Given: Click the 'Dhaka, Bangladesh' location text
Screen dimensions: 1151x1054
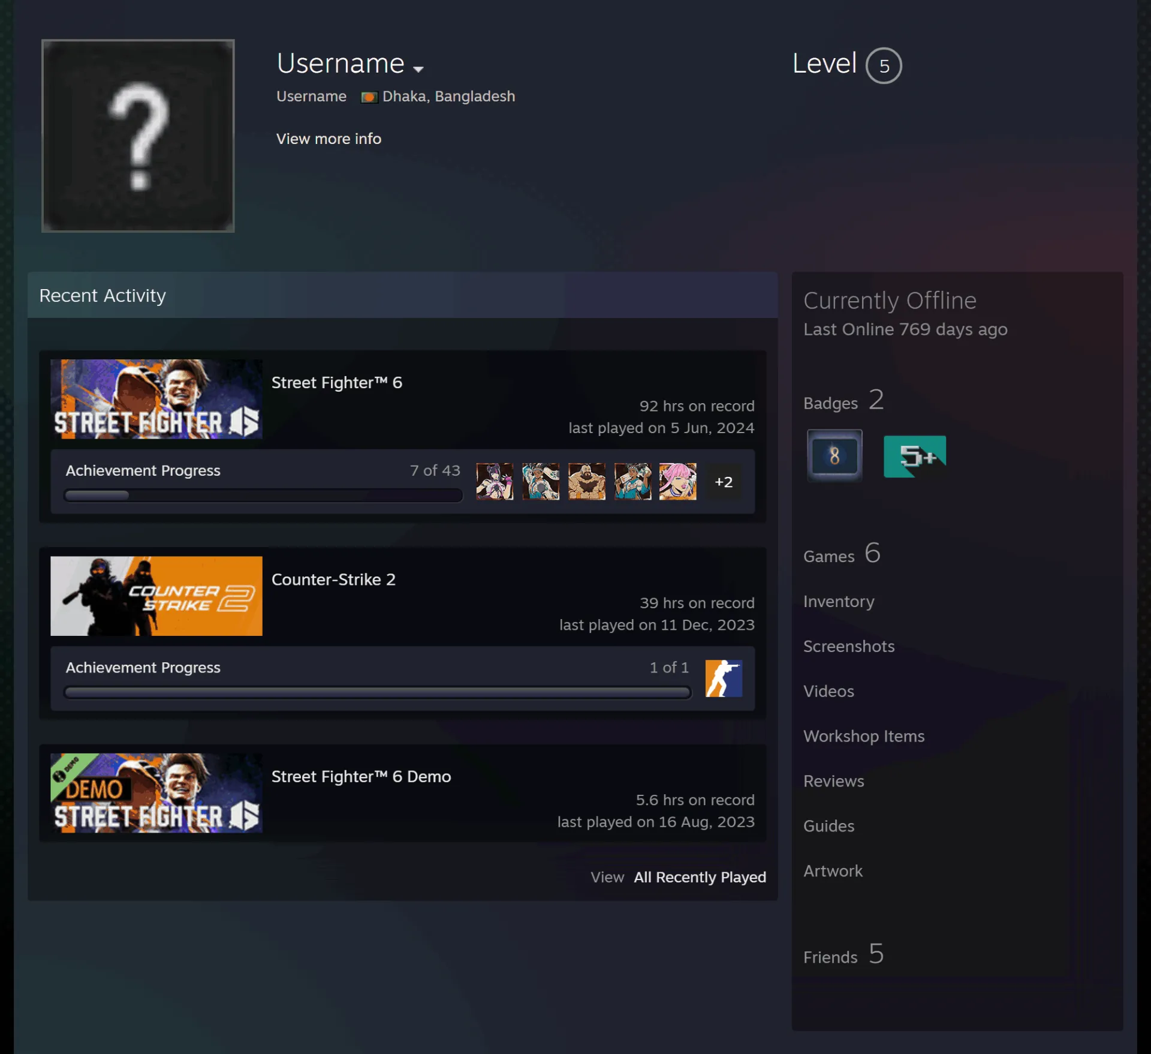Looking at the screenshot, I should (x=448, y=97).
